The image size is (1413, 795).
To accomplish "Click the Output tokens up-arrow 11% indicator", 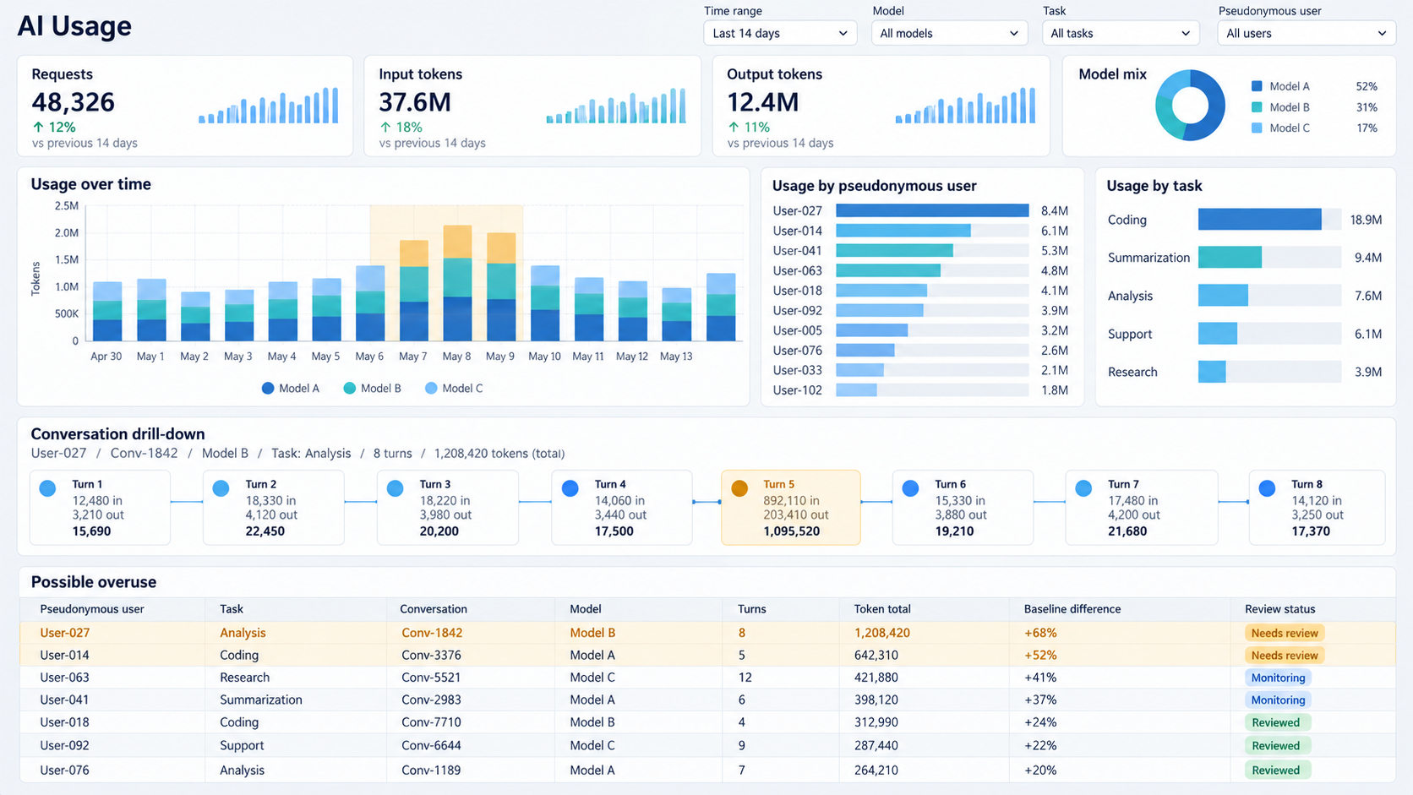I will (749, 127).
